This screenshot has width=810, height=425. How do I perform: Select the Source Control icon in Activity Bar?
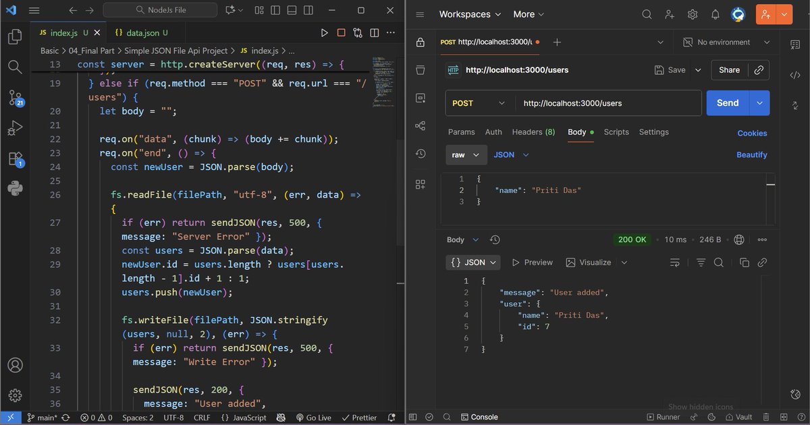[x=14, y=97]
